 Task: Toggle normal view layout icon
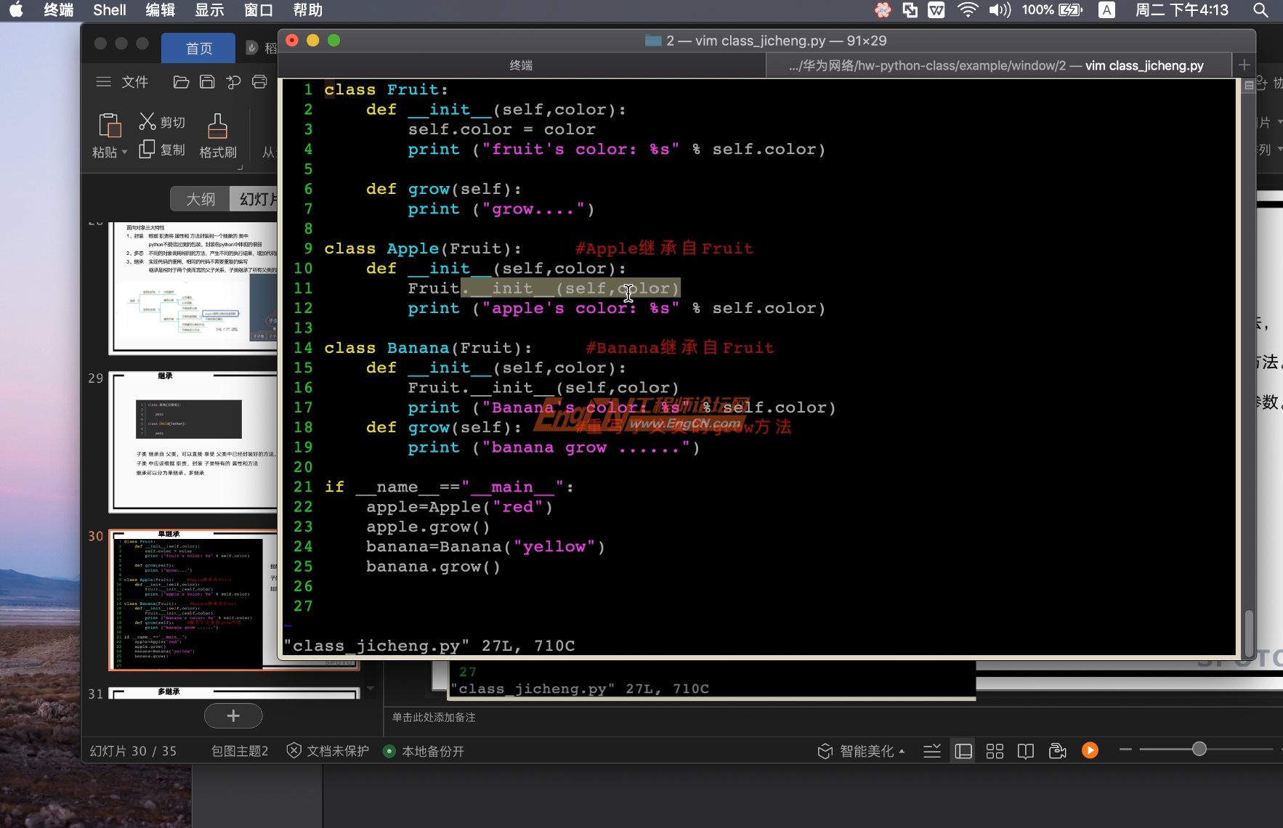click(963, 751)
